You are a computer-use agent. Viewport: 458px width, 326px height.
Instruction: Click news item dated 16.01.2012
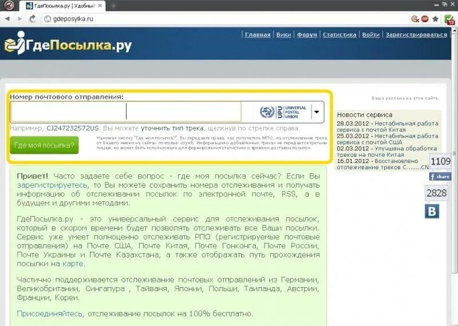point(382,164)
